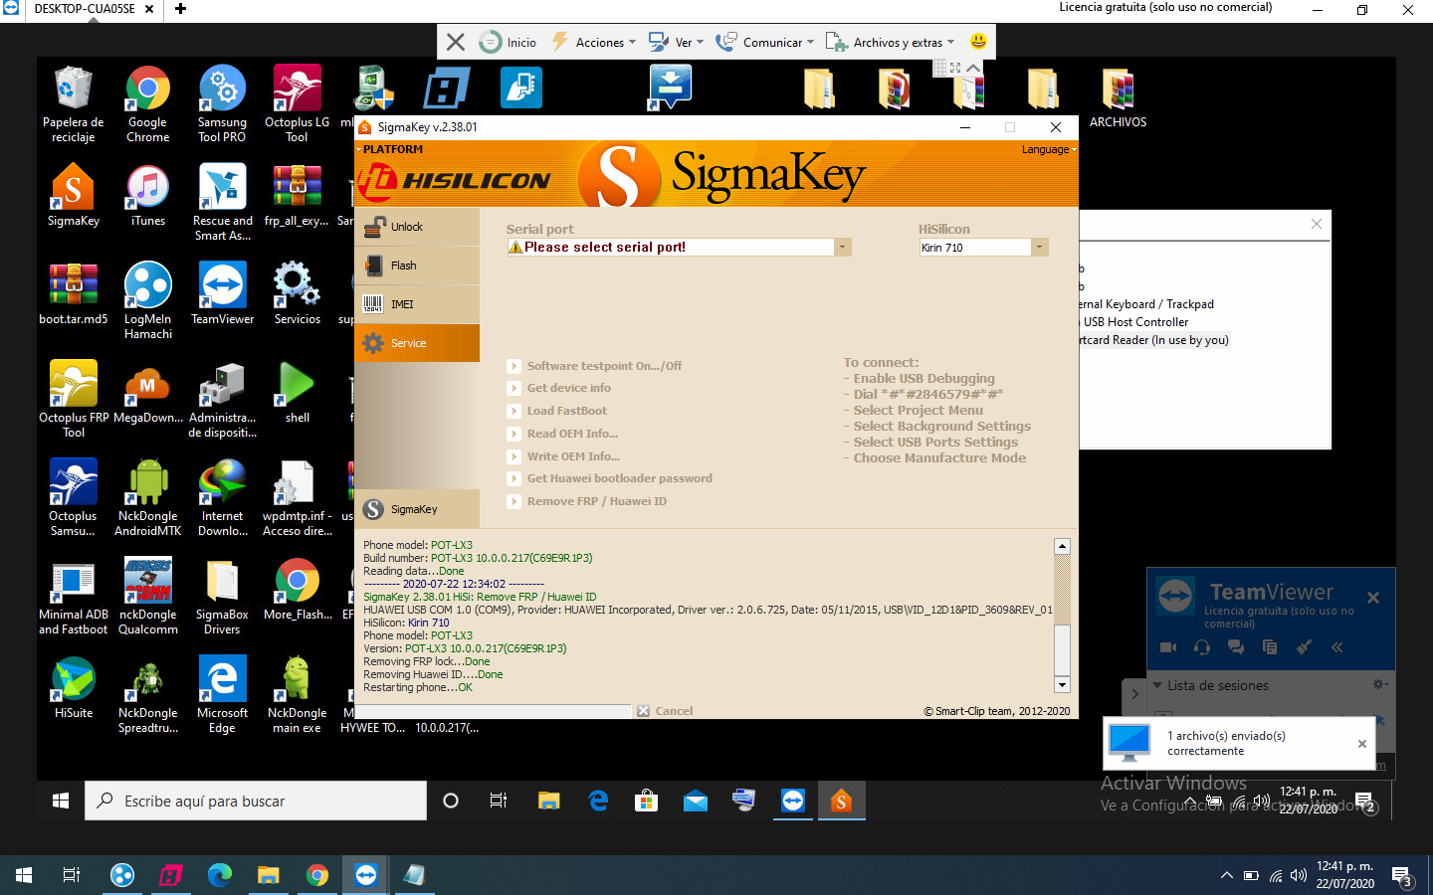This screenshot has height=895, width=1433.
Task: Switch to the Flash tab
Action: coord(417,266)
